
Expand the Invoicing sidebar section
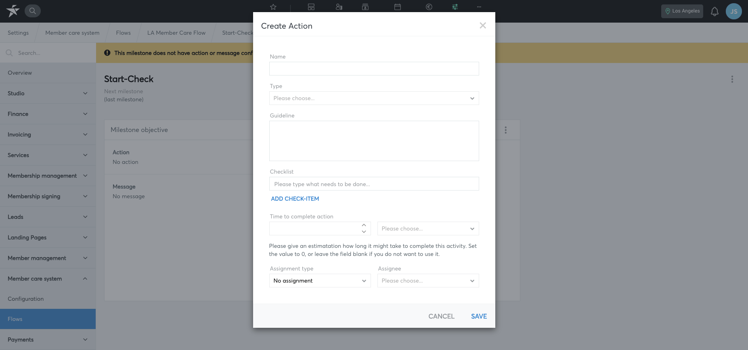click(48, 134)
